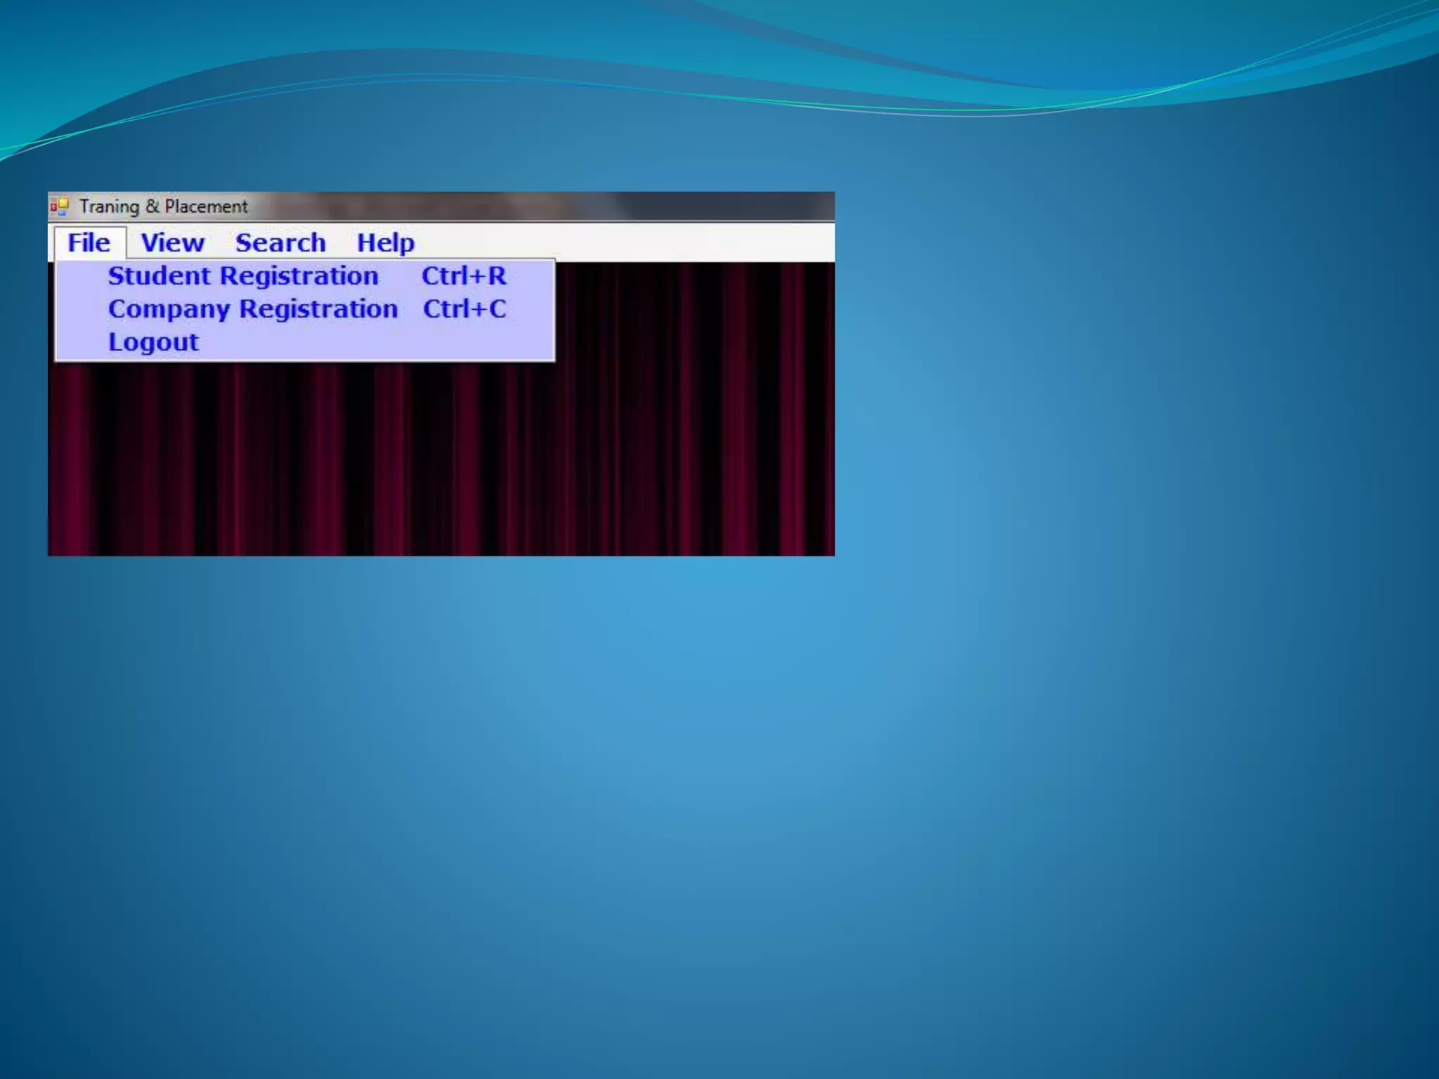Click the word Placement in title bar
Viewport: 1439px width, 1079px height.
206,207
